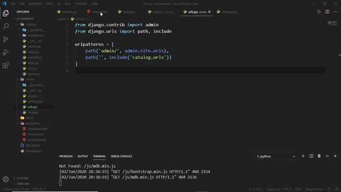
Task: Show the OUTPUT panel tab
Action: pyautogui.click(x=83, y=156)
